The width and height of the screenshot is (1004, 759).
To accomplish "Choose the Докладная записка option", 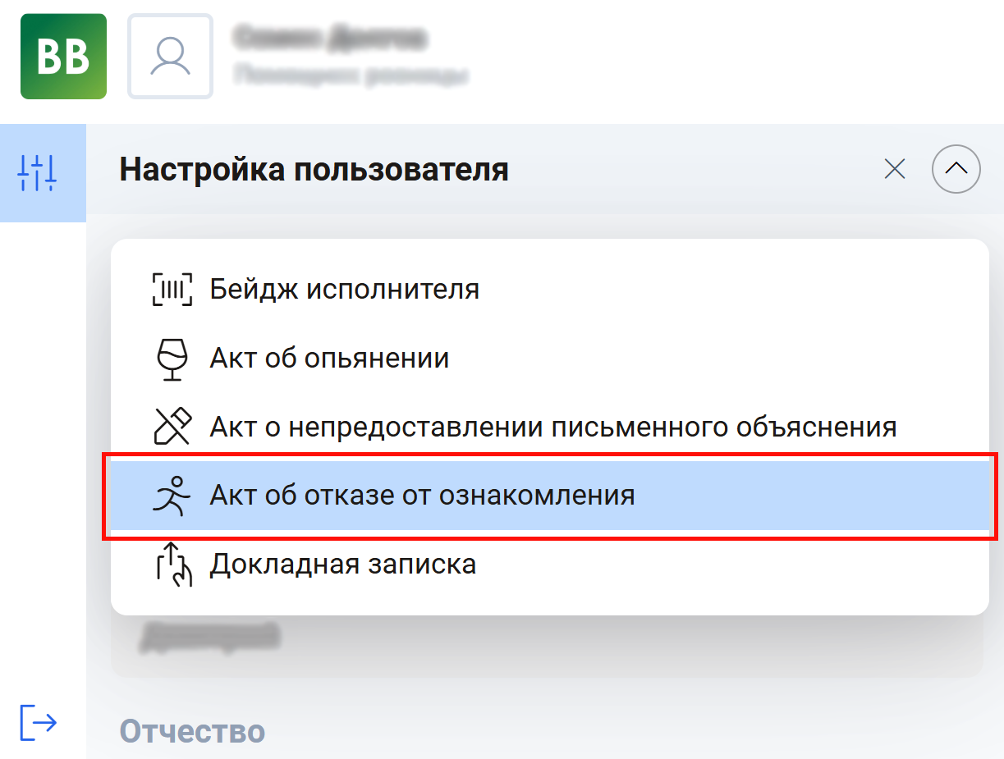I will tap(549, 565).
